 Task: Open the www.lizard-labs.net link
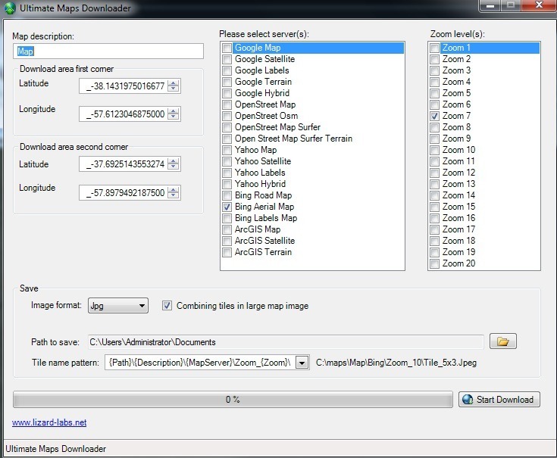[49, 422]
